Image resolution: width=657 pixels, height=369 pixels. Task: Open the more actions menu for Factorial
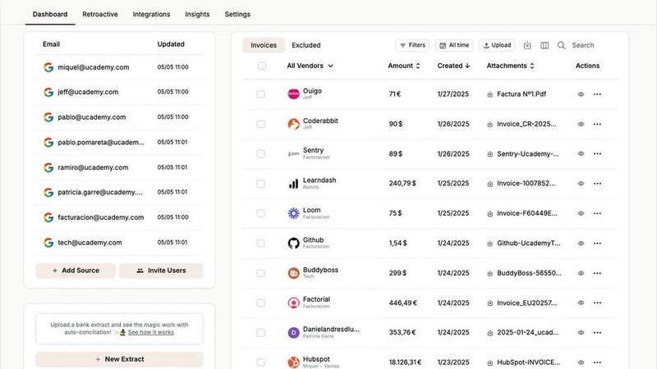pyautogui.click(x=597, y=303)
